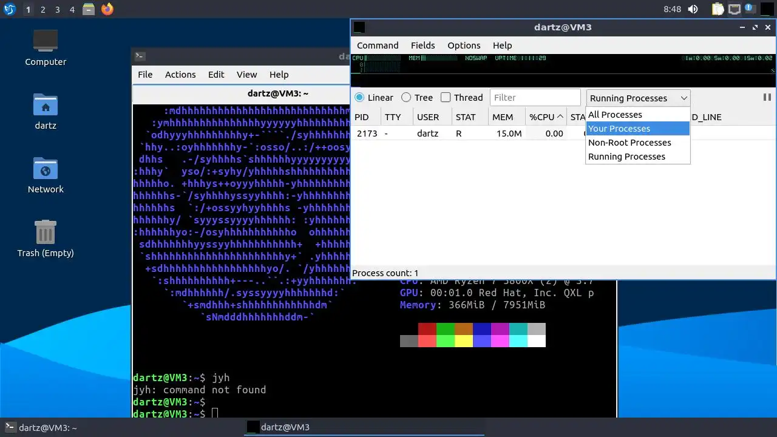Sort by the TTY column header
The height and width of the screenshot is (437, 777).
pos(397,117)
